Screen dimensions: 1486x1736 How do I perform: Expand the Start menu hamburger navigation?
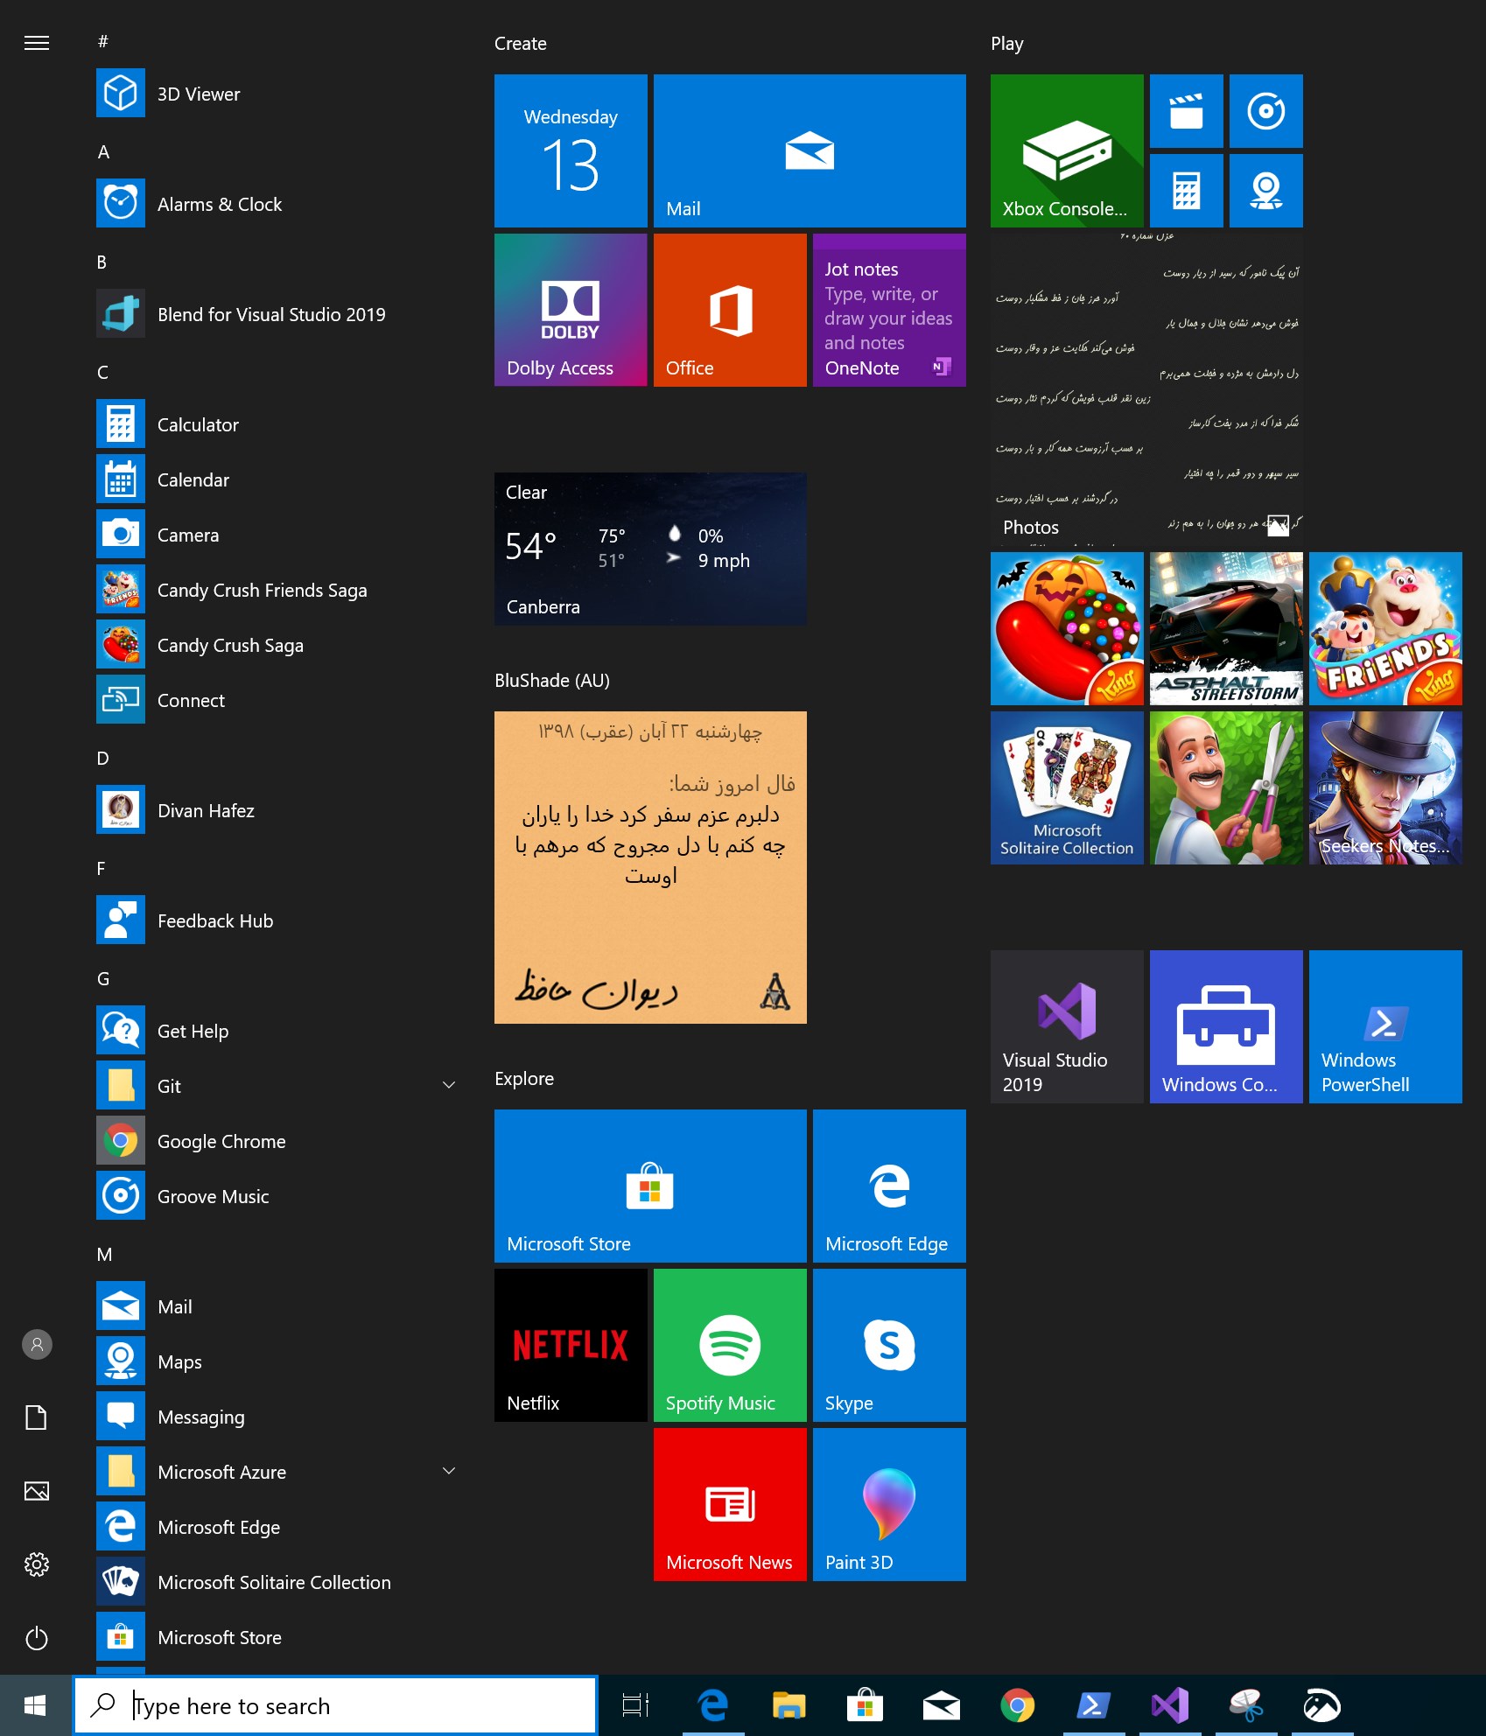(x=37, y=43)
